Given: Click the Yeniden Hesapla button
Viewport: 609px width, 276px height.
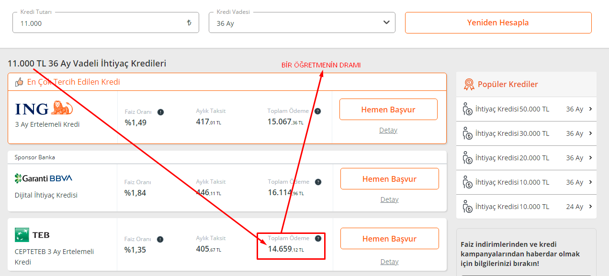Looking at the screenshot, I should click(x=498, y=22).
